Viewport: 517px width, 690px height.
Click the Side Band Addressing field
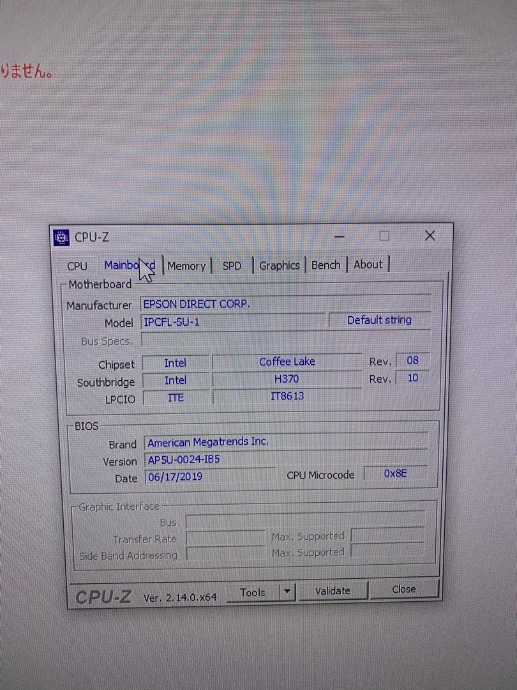click(225, 554)
